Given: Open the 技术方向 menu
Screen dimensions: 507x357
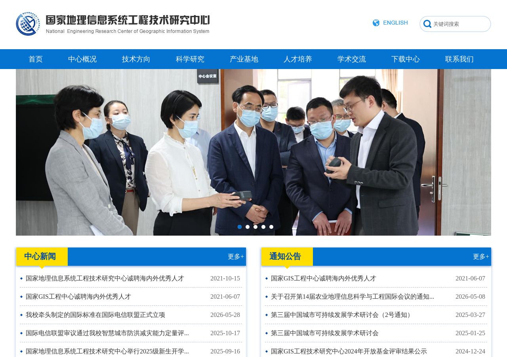Looking at the screenshot, I should click(136, 59).
